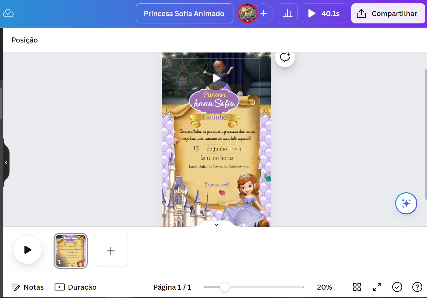This screenshot has width=427, height=298.
Task: Select the 2024 year text
Action: (x=236, y=149)
